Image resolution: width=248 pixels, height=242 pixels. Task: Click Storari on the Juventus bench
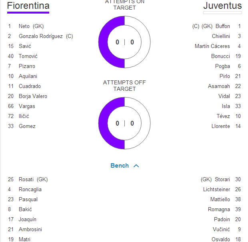(x=222, y=179)
